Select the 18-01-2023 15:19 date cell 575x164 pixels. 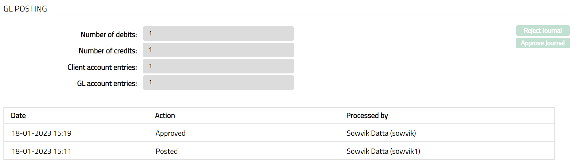[x=42, y=133]
